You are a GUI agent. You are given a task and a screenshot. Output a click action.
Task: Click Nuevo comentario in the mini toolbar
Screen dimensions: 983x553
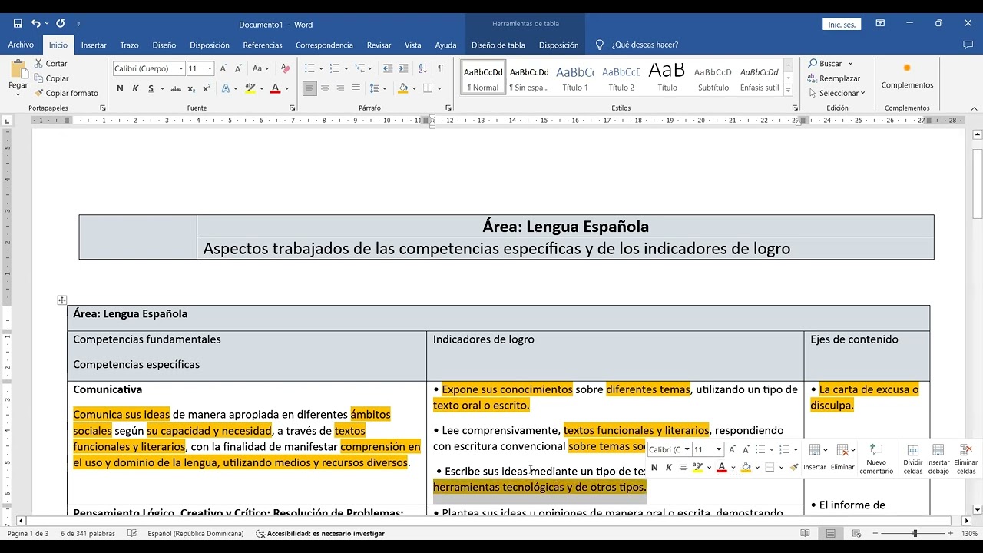coord(876,459)
